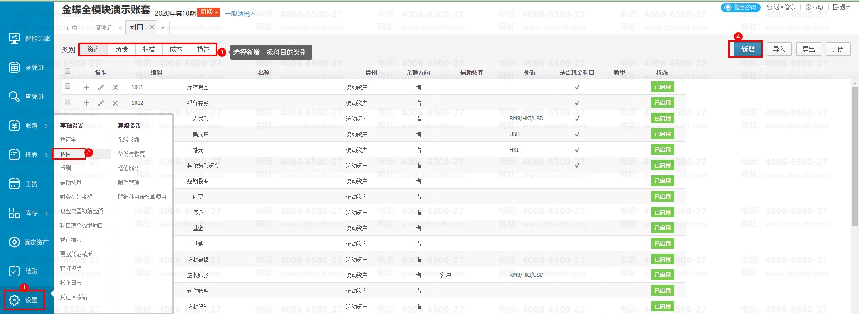Toggle the select-all checkbox in table header

pos(68,71)
